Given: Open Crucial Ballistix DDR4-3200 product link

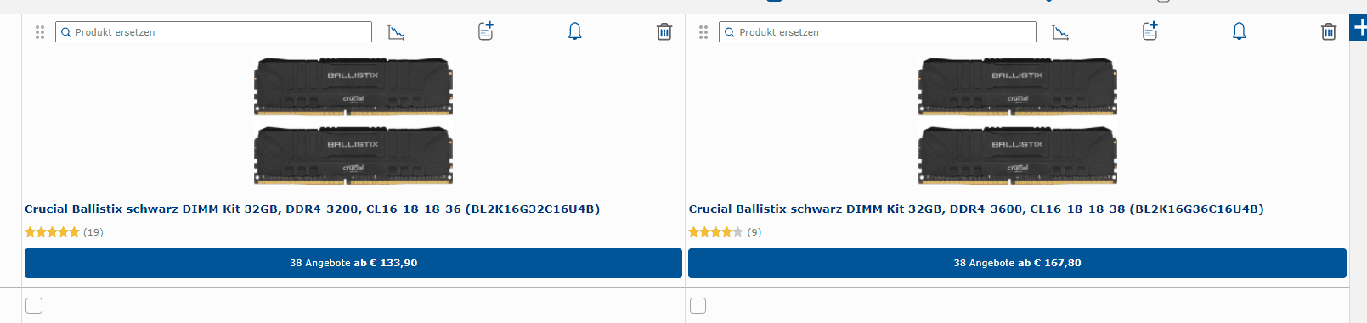Looking at the screenshot, I should tap(313, 209).
